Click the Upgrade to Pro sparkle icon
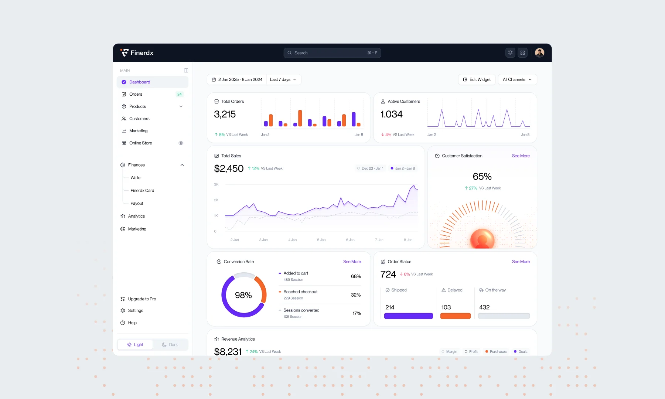The width and height of the screenshot is (665, 399). [123, 299]
